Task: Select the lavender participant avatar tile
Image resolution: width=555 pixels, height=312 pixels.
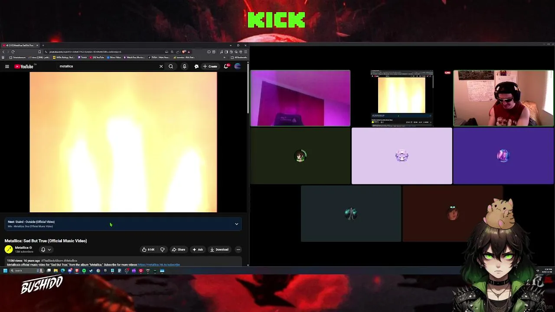Action: 402,156
